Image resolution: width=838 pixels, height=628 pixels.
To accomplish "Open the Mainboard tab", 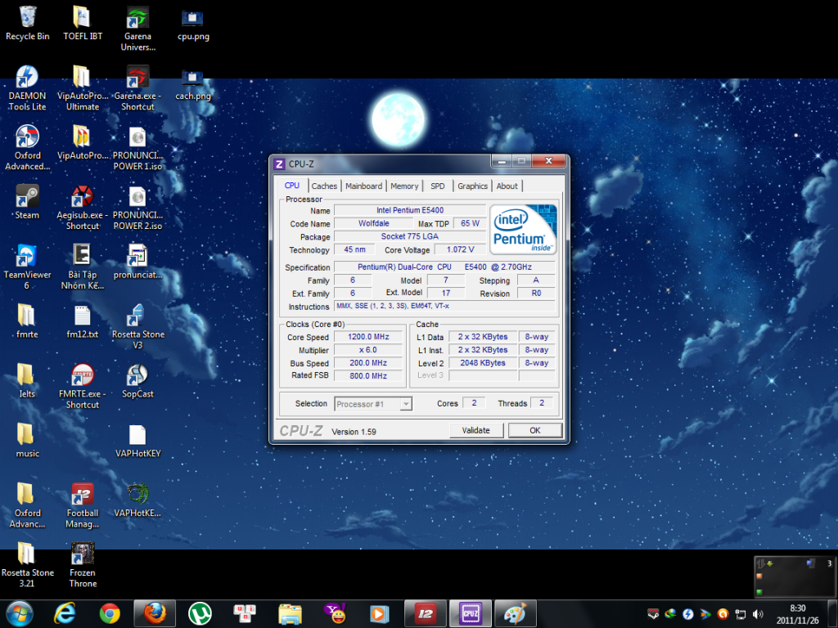I will coord(363,186).
